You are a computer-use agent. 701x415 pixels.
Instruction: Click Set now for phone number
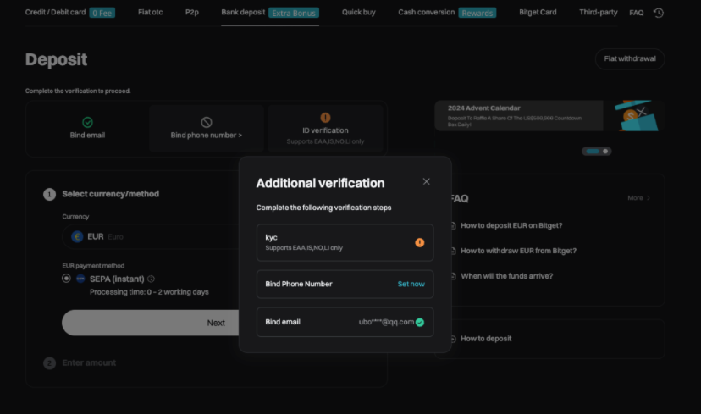[x=411, y=284]
